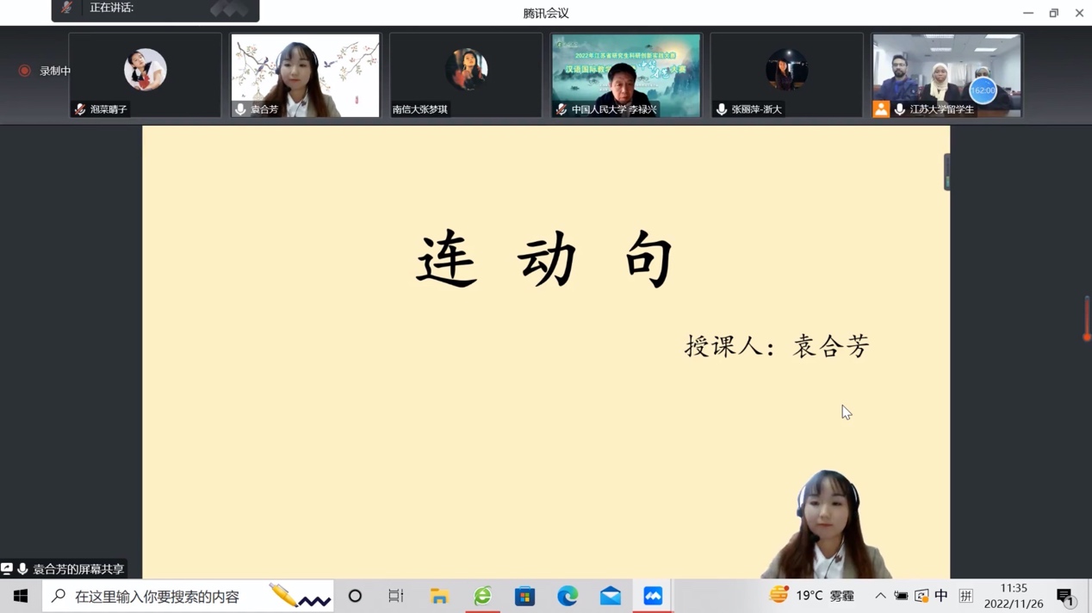Image resolution: width=1092 pixels, height=613 pixels.
Task: Open Microsoft Store taskbar icon
Action: pos(524,596)
